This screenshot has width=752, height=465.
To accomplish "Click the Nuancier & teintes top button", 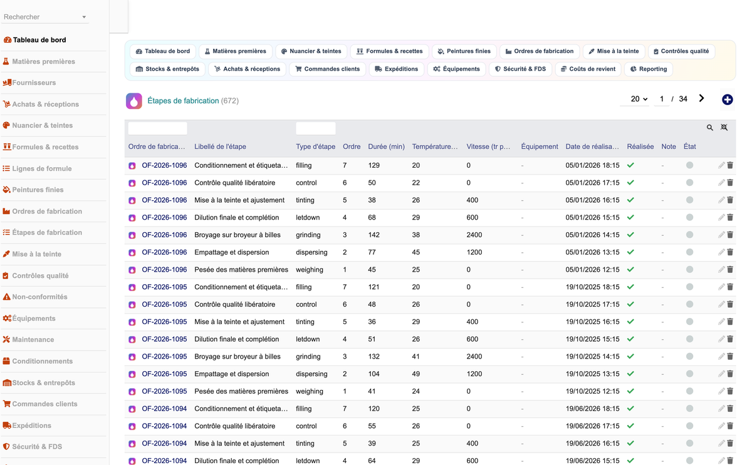I will pyautogui.click(x=311, y=51).
